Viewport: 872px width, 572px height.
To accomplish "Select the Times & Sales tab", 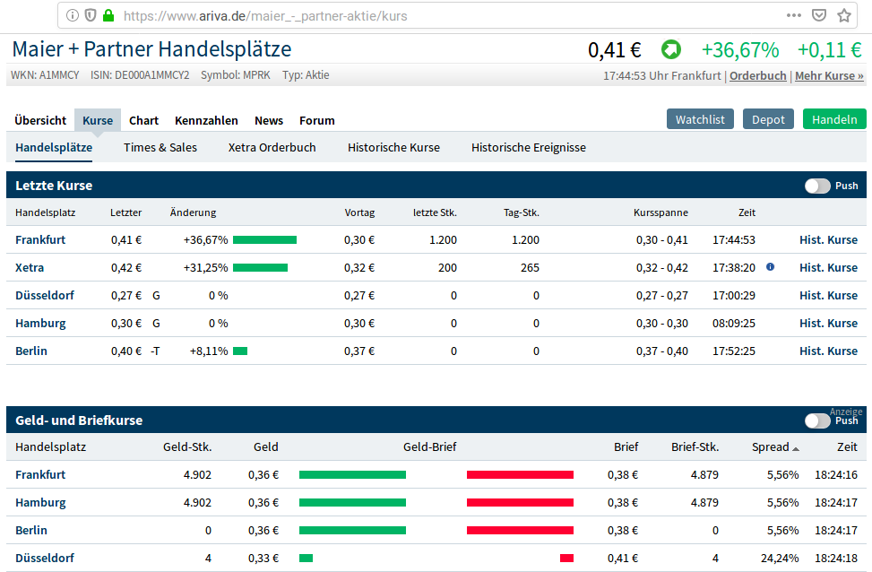I will tap(160, 147).
